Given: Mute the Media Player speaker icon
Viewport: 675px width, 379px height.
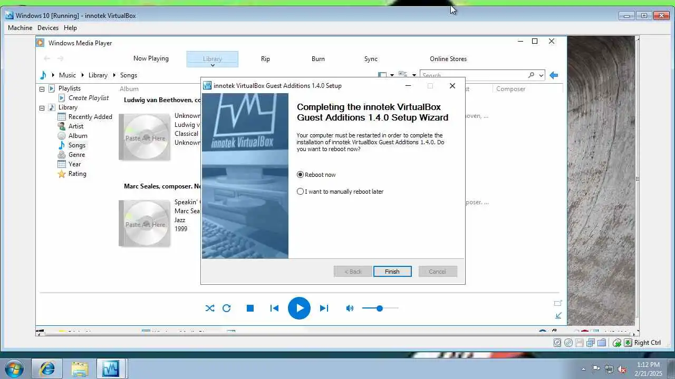Looking at the screenshot, I should (350, 308).
